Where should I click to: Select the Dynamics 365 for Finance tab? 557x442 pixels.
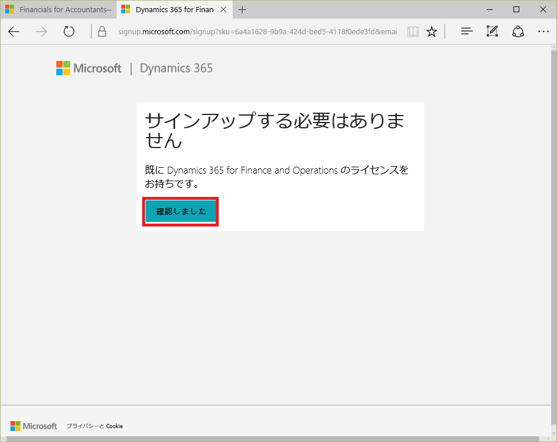tap(175, 10)
